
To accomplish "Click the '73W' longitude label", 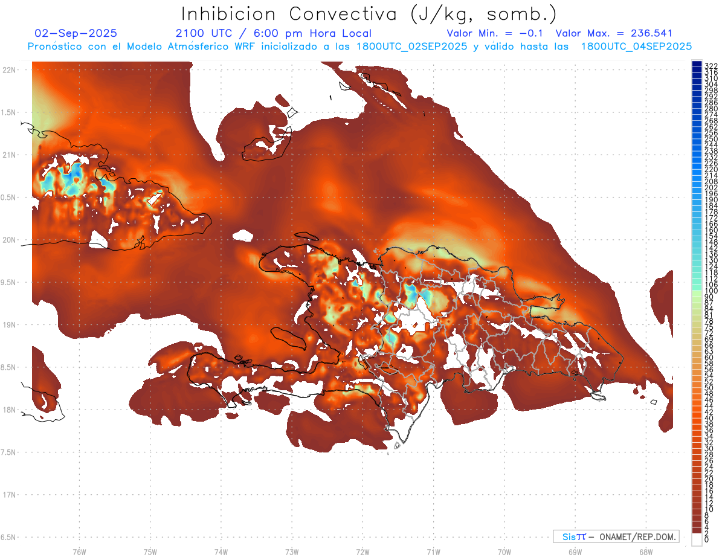I will pos(292,552).
